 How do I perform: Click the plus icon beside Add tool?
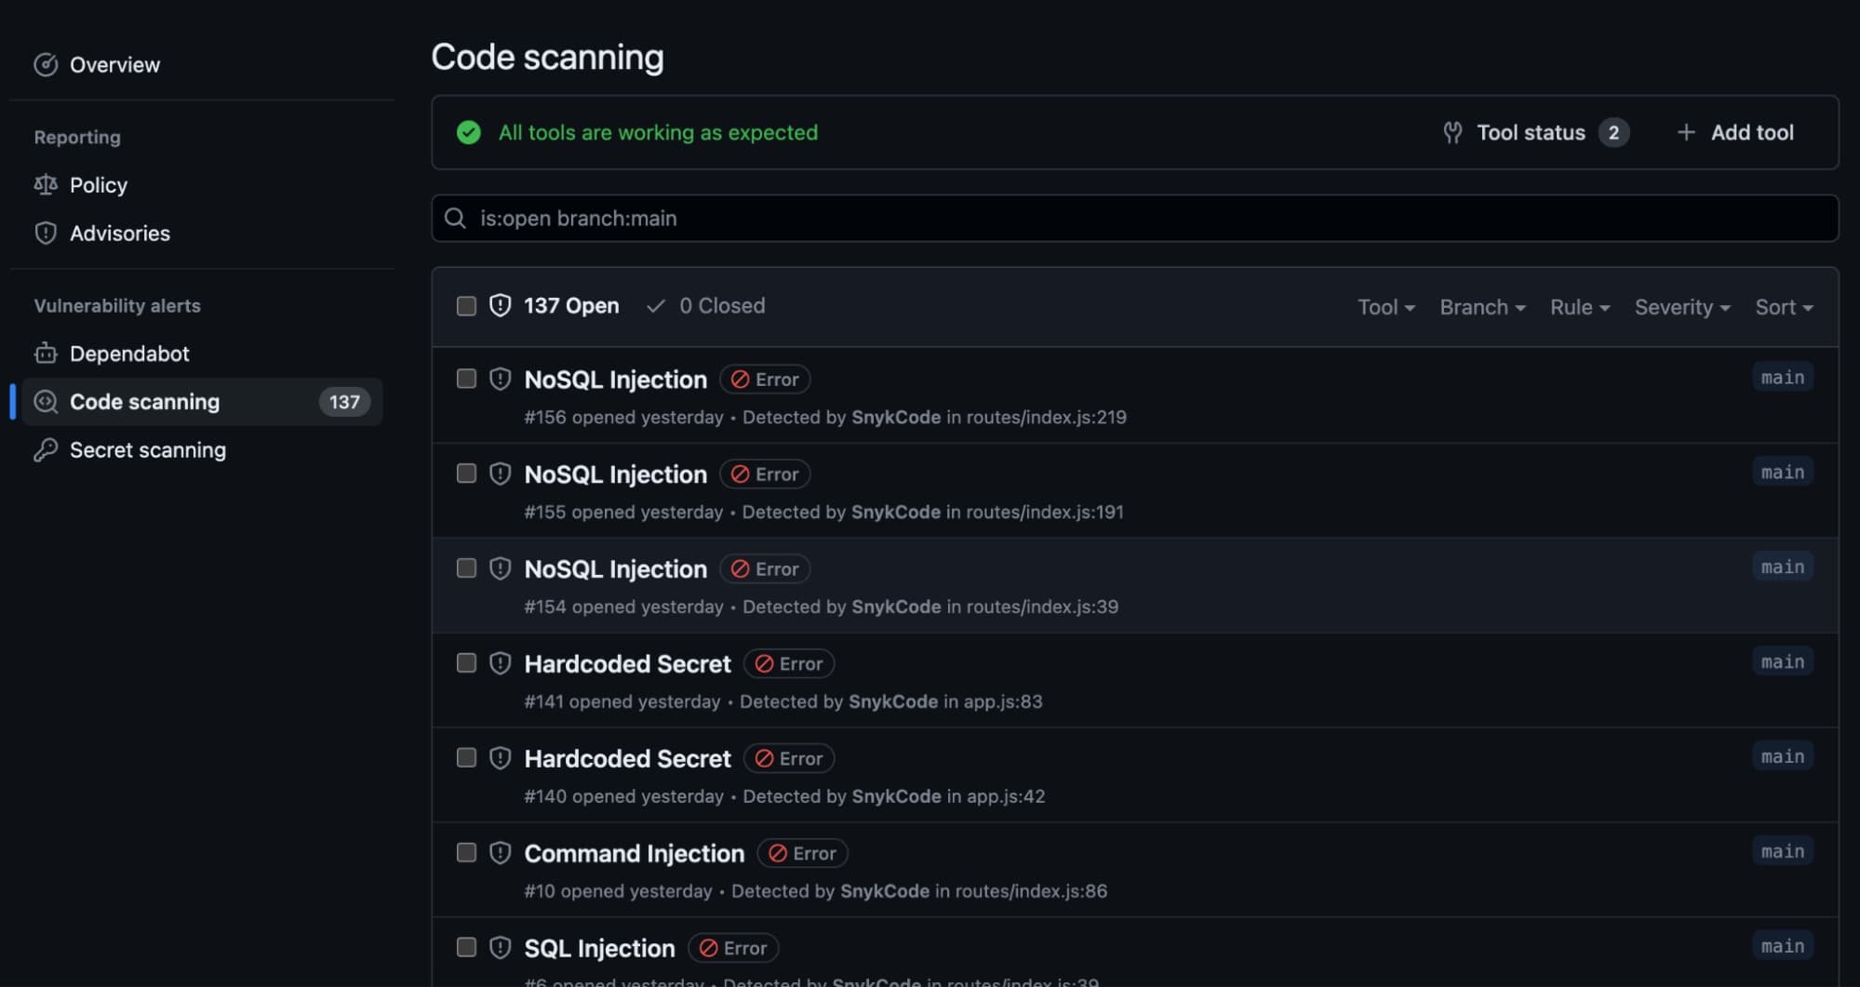click(1685, 132)
